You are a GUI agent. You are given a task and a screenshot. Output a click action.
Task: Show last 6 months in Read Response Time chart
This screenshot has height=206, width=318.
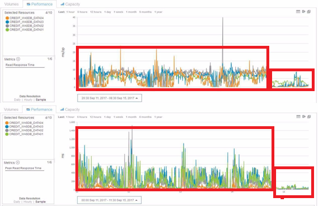click(146, 12)
